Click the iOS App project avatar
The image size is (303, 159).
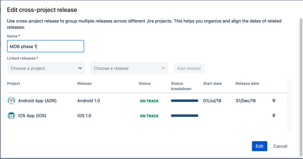[x=11, y=116]
